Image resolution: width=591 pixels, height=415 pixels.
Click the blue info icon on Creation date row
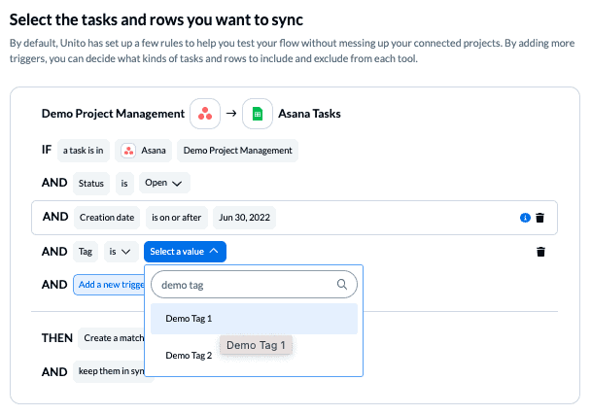[x=525, y=218]
